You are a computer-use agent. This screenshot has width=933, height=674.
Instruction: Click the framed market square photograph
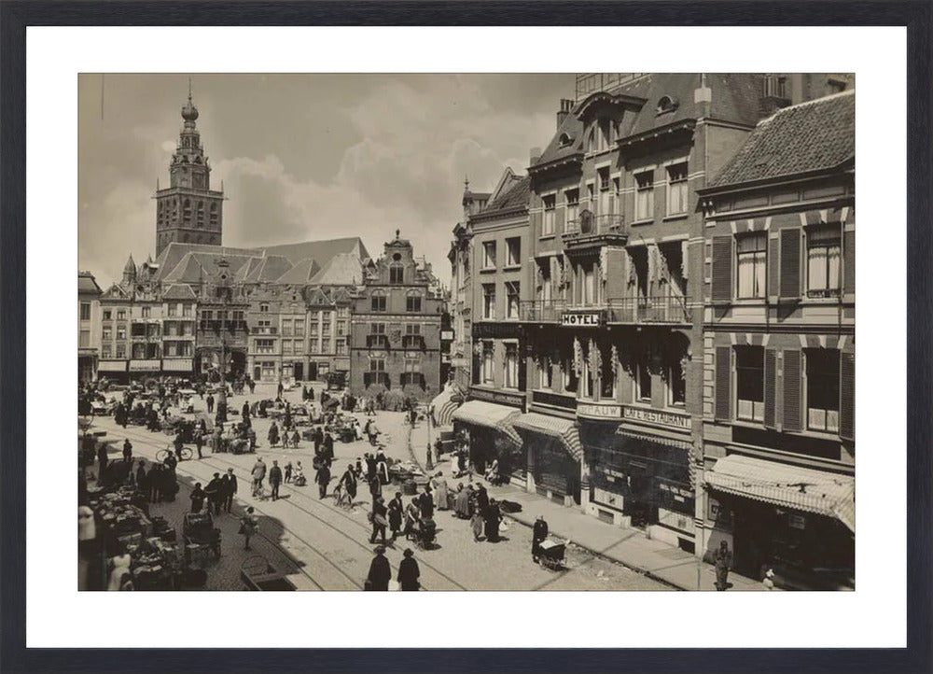point(466,332)
